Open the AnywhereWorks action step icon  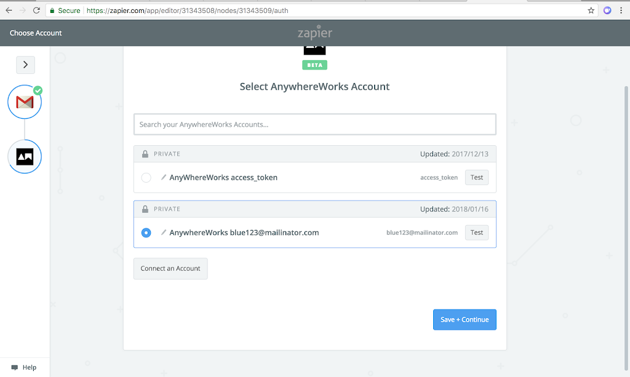25,157
